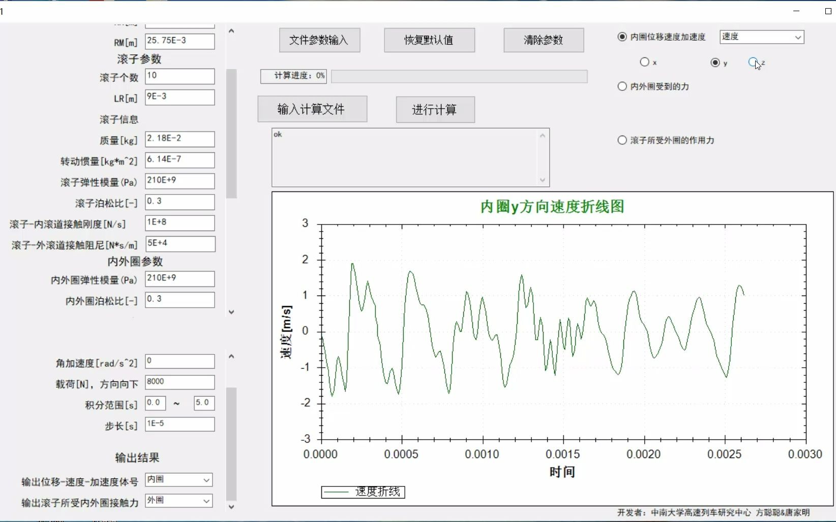Click the upper parameter panel scroll-up arrow
The image size is (836, 522).
point(231,31)
